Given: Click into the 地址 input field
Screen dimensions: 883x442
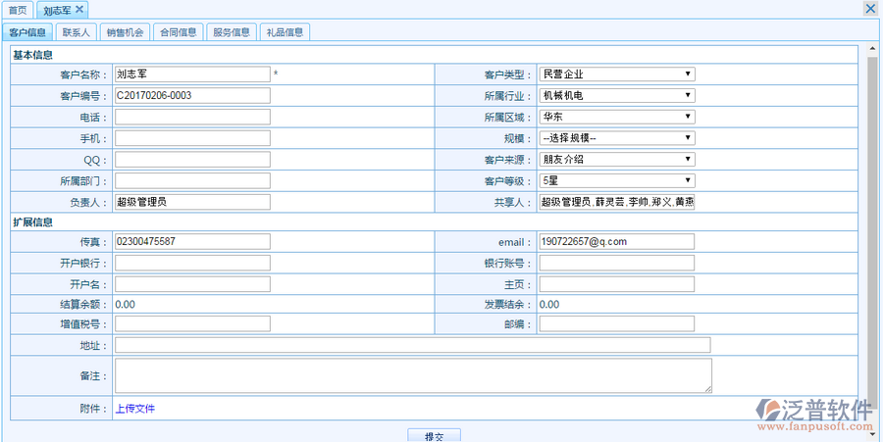Looking at the screenshot, I should (x=413, y=345).
